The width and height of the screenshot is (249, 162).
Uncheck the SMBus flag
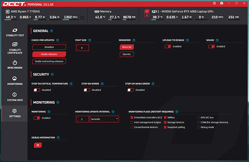(165, 117)
